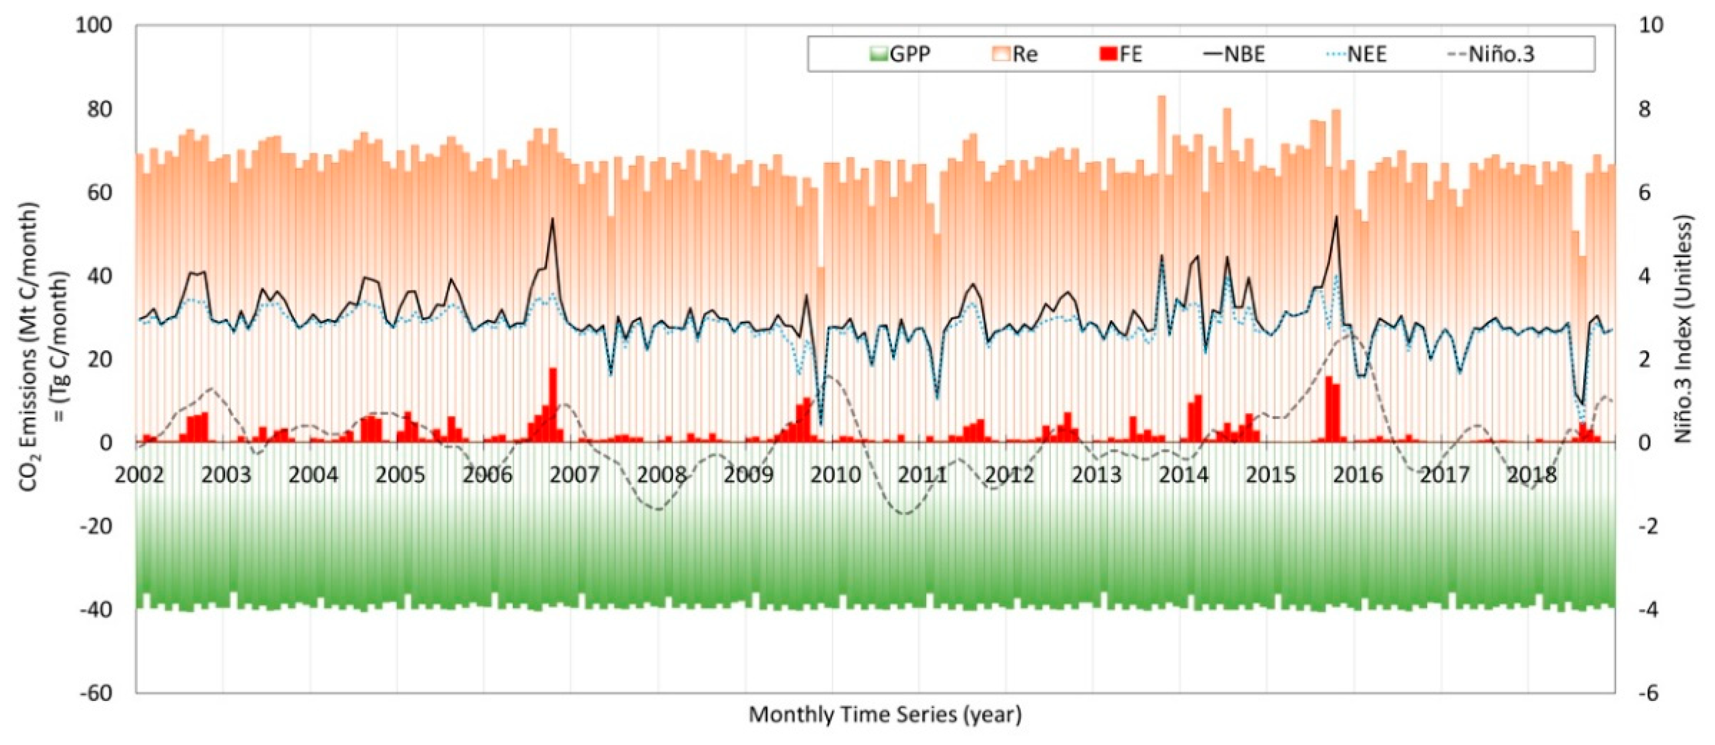This screenshot has height=745, width=1715.
Task: Click the 2010 year label
Action: coord(835,475)
